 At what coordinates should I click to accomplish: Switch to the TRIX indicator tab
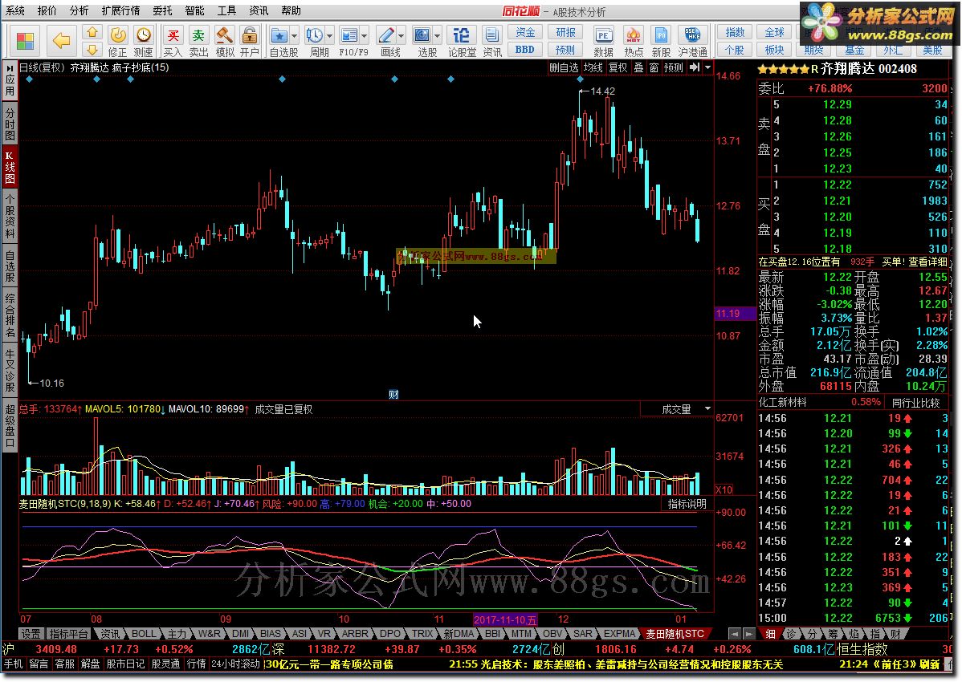coord(422,634)
